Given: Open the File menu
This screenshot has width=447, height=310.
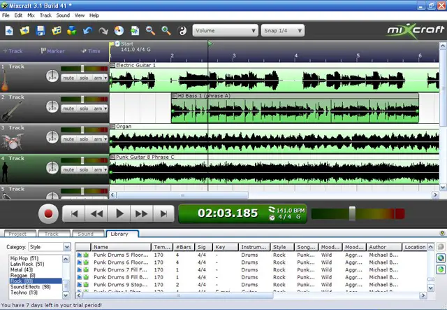Looking at the screenshot, I should (x=6, y=15).
